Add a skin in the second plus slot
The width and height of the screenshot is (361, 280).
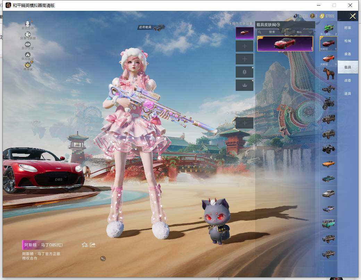tap(244, 46)
